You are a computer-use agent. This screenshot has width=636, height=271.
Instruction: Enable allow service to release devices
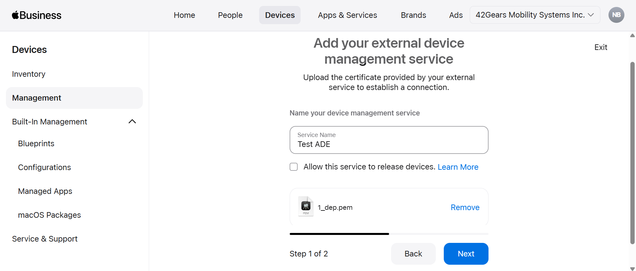pyautogui.click(x=294, y=167)
